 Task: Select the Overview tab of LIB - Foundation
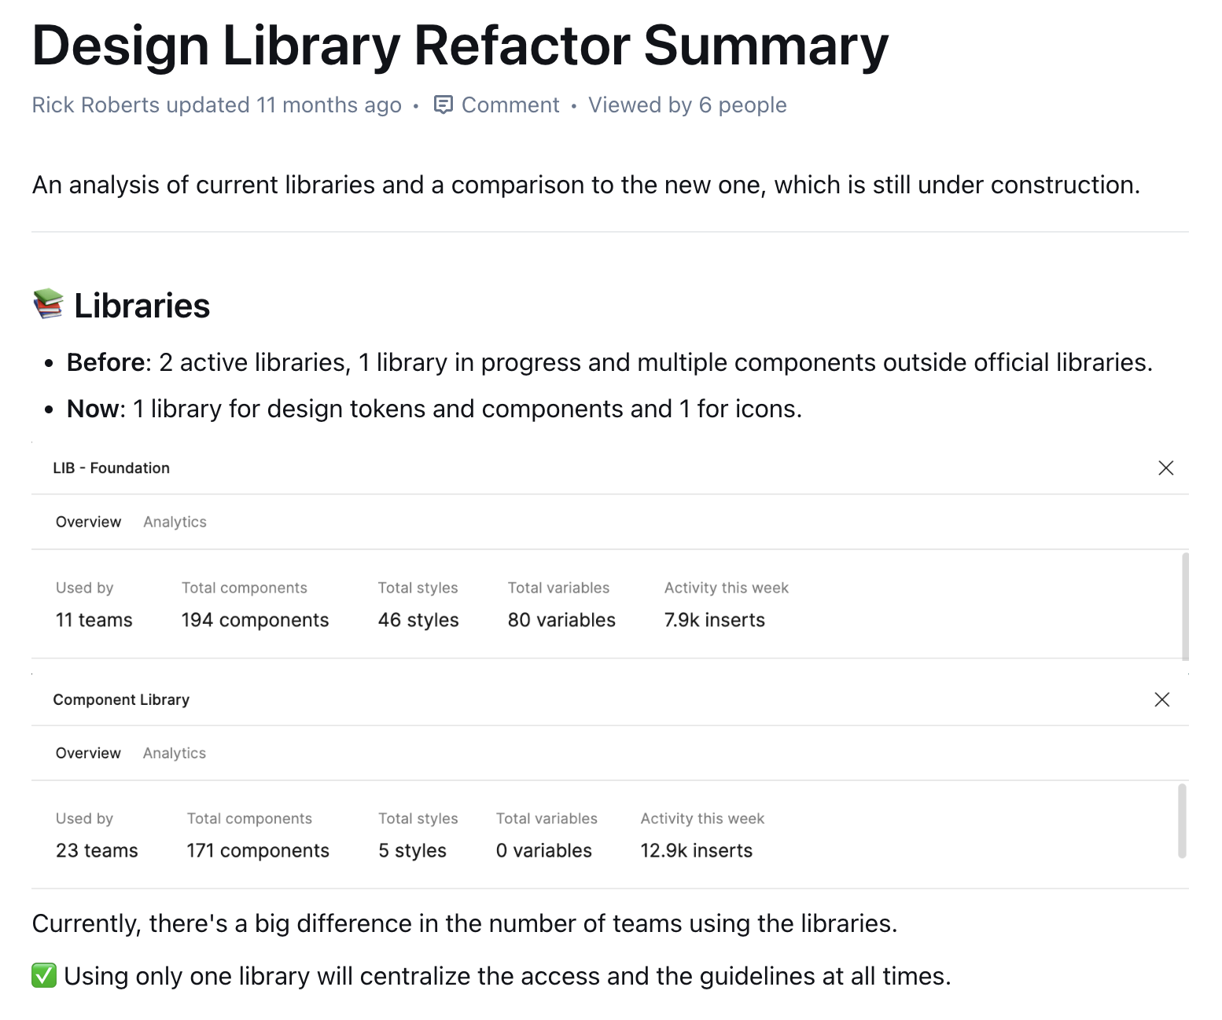[88, 521]
